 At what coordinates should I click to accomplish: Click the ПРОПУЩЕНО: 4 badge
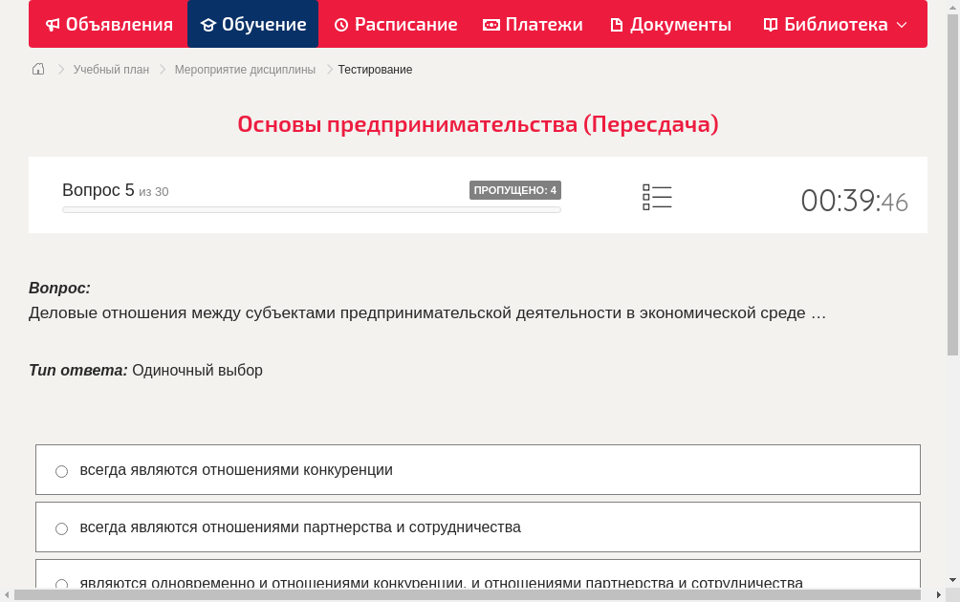(515, 189)
